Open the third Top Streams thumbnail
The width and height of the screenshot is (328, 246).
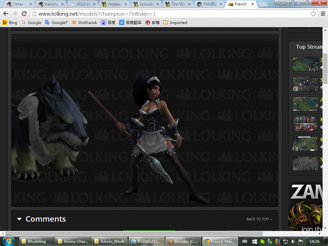point(305,104)
